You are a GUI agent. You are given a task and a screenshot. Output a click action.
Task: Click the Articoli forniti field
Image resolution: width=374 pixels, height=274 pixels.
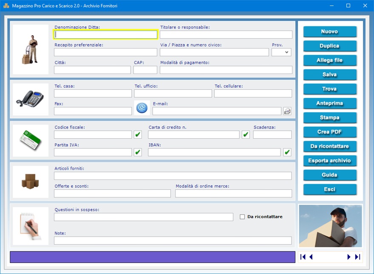pos(173,176)
